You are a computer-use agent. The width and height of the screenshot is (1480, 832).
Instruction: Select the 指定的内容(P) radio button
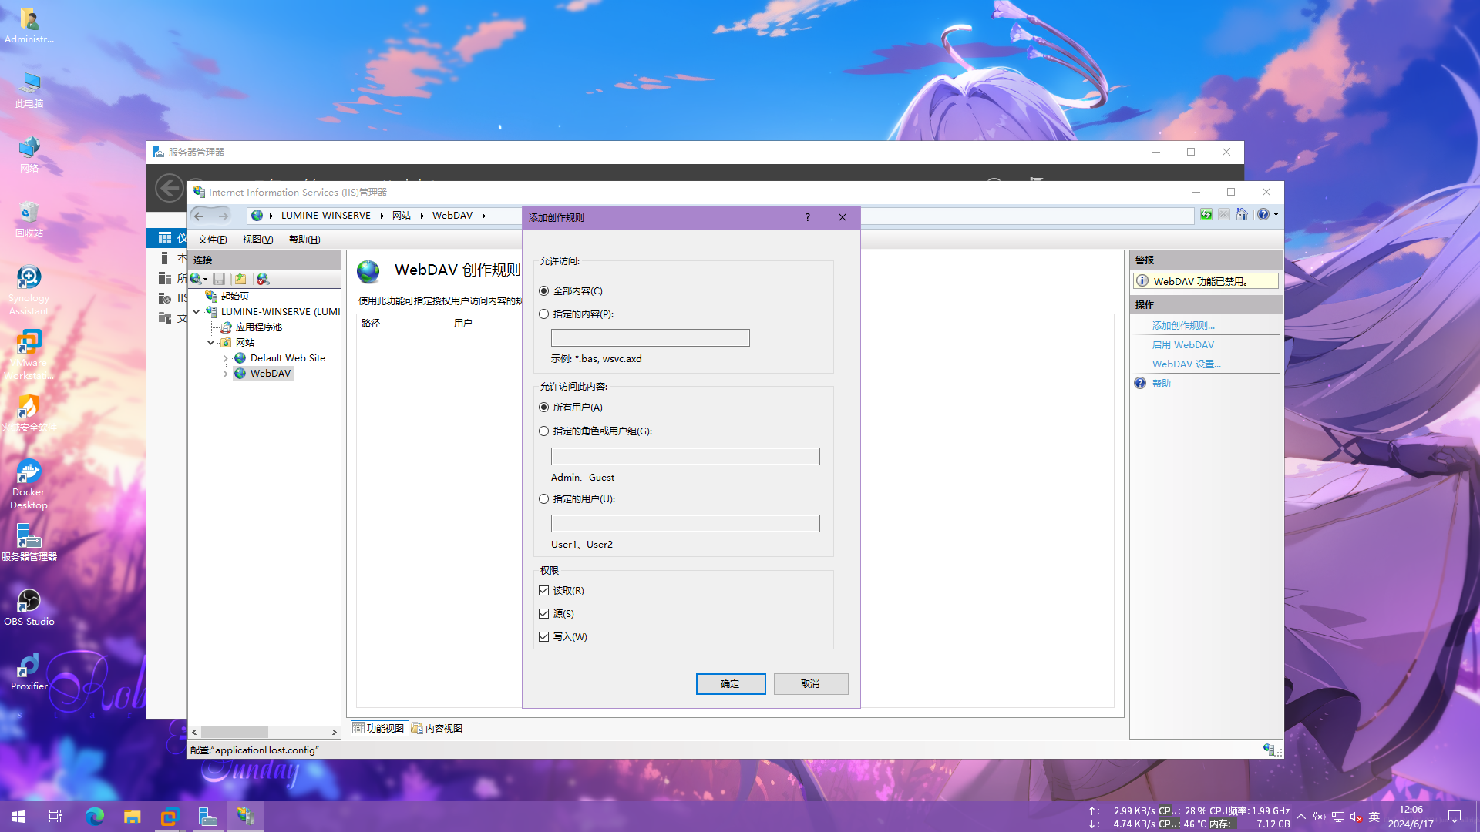pyautogui.click(x=544, y=314)
